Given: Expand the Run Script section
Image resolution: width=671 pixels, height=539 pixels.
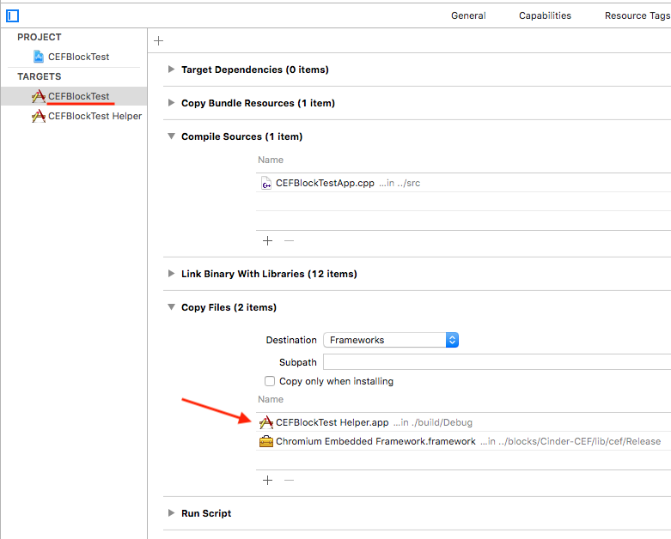Looking at the screenshot, I should (x=171, y=513).
